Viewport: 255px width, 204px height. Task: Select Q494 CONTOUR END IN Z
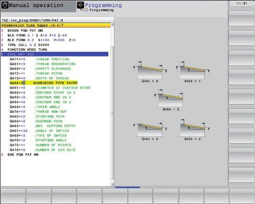pyautogui.click(x=40, y=102)
